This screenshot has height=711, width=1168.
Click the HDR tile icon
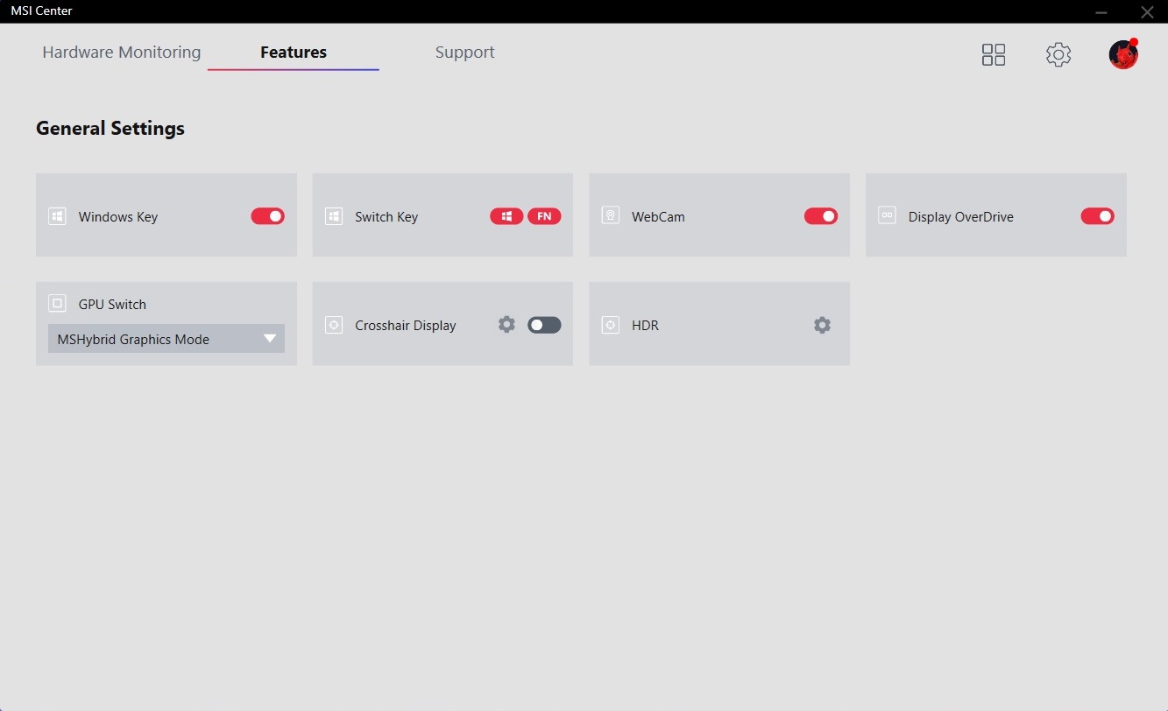611,325
